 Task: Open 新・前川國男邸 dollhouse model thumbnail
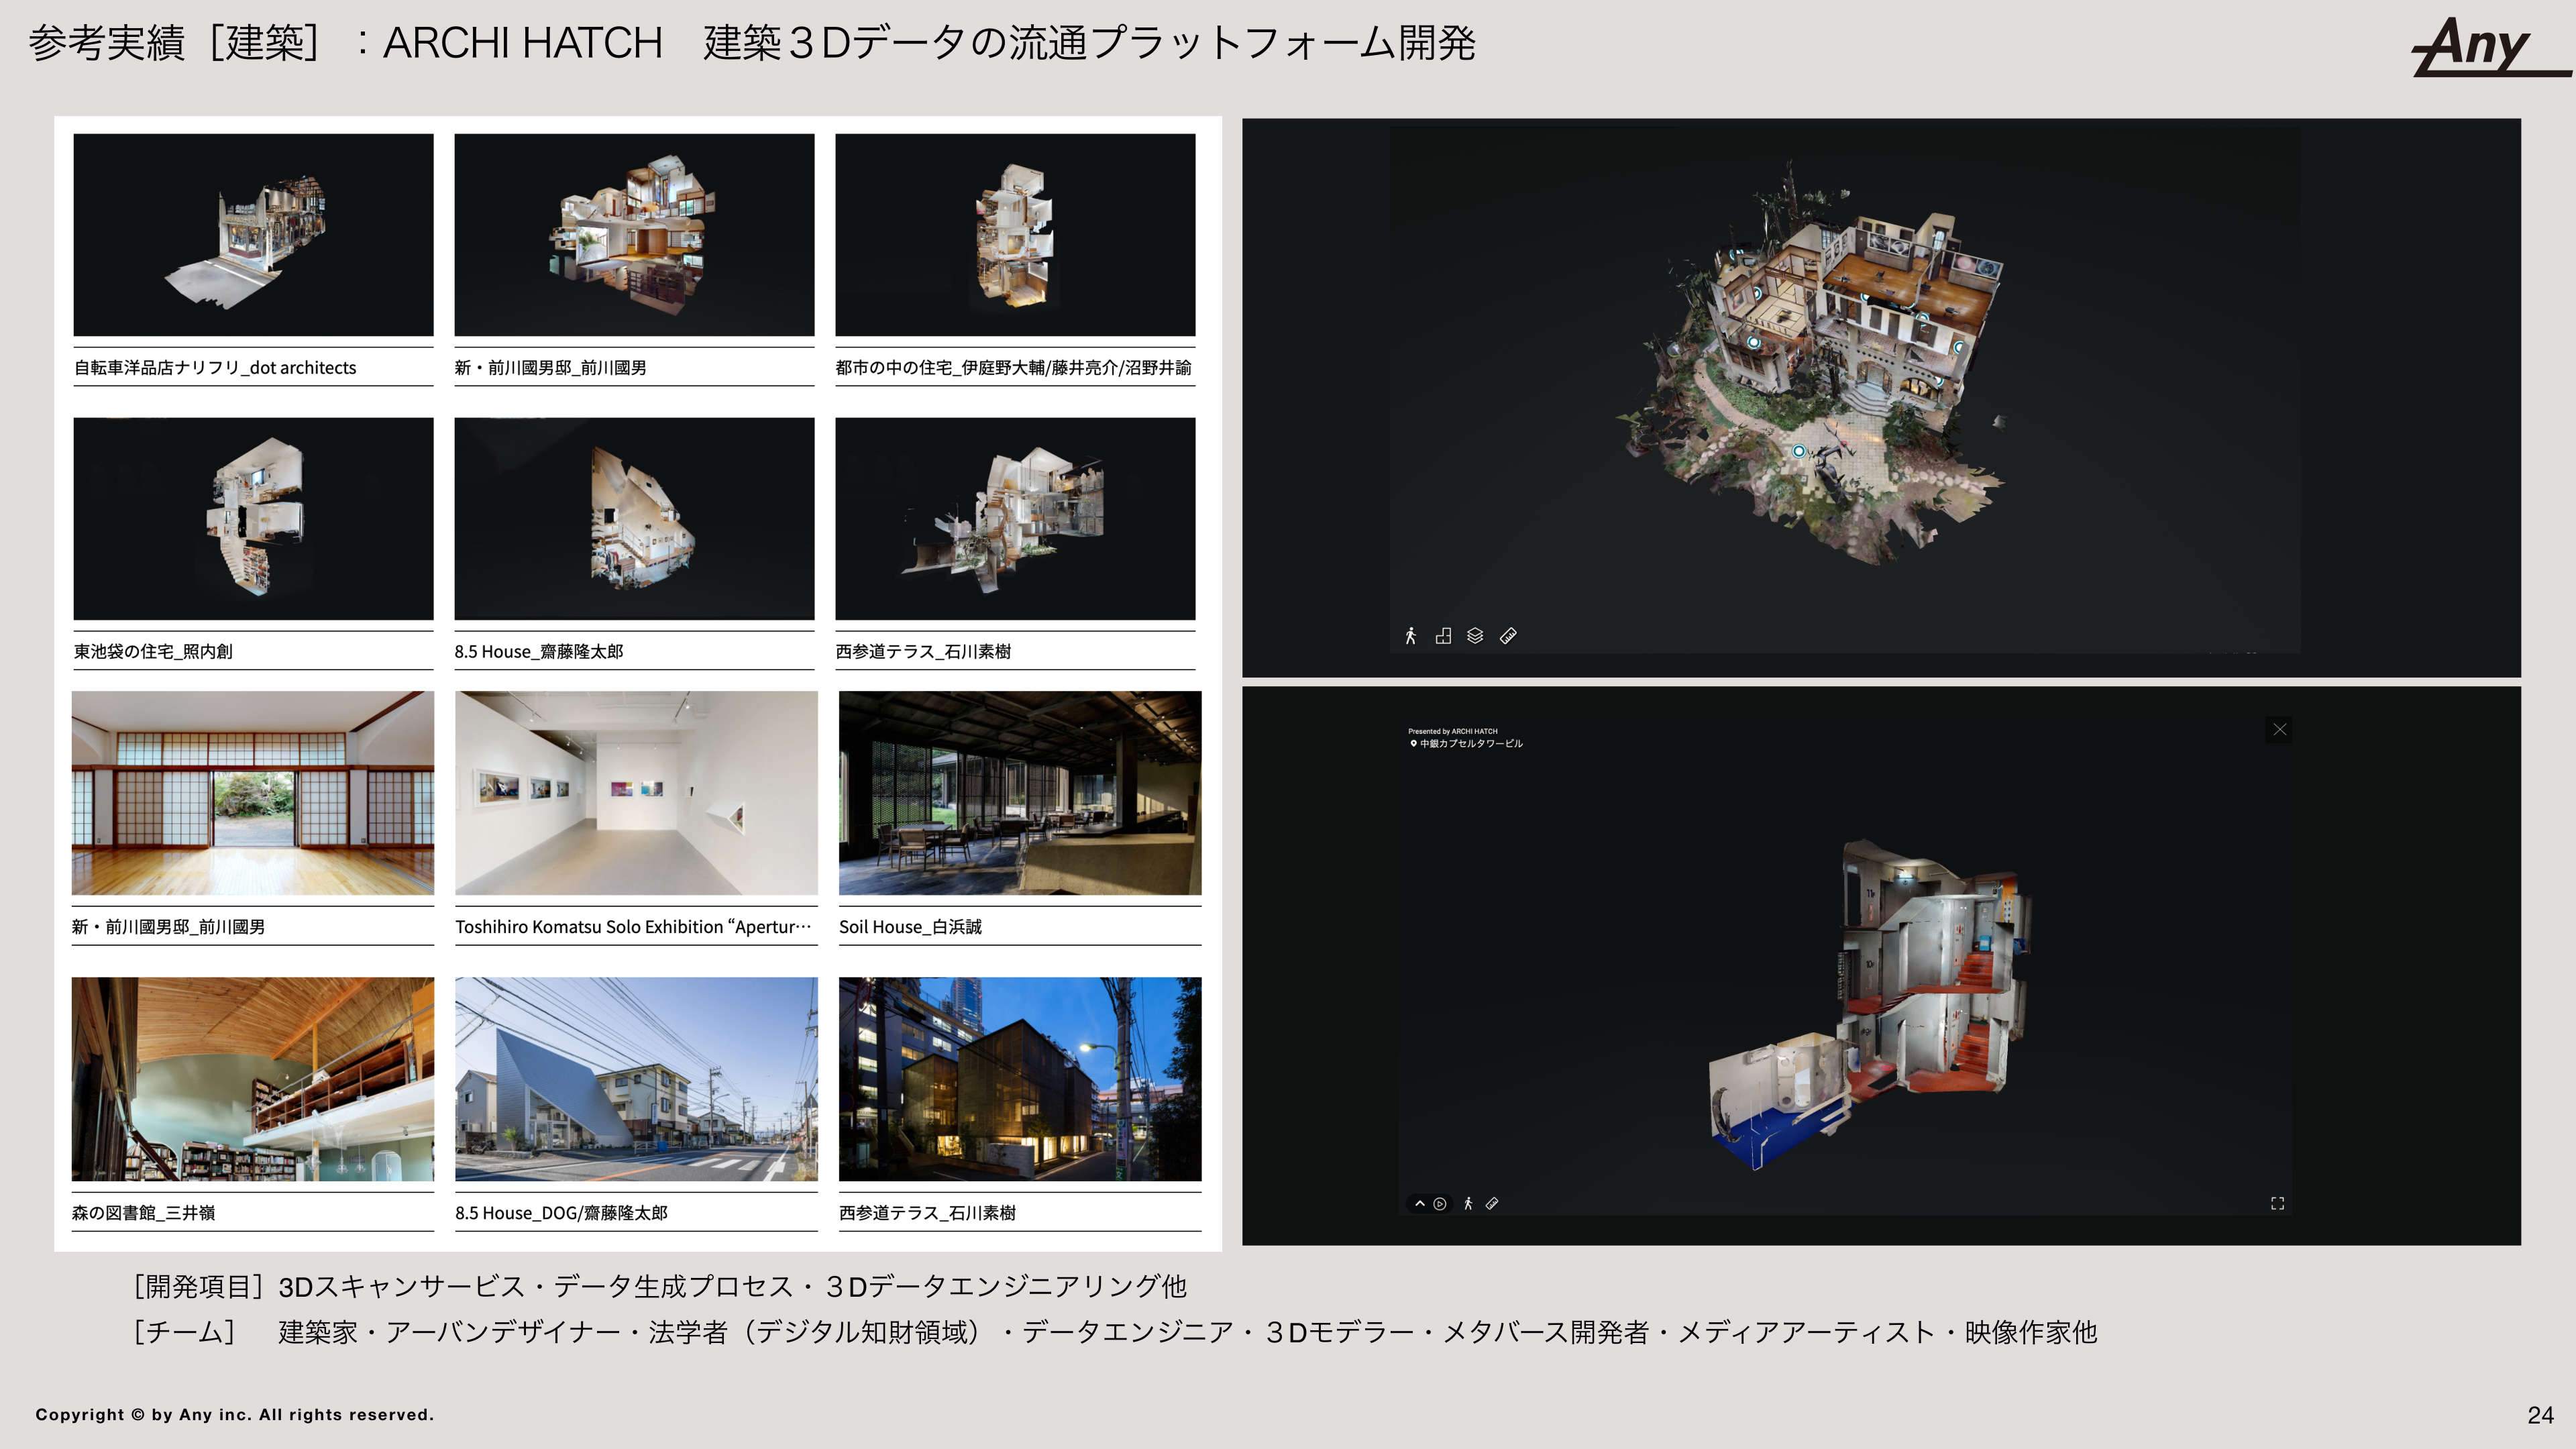coord(634,235)
